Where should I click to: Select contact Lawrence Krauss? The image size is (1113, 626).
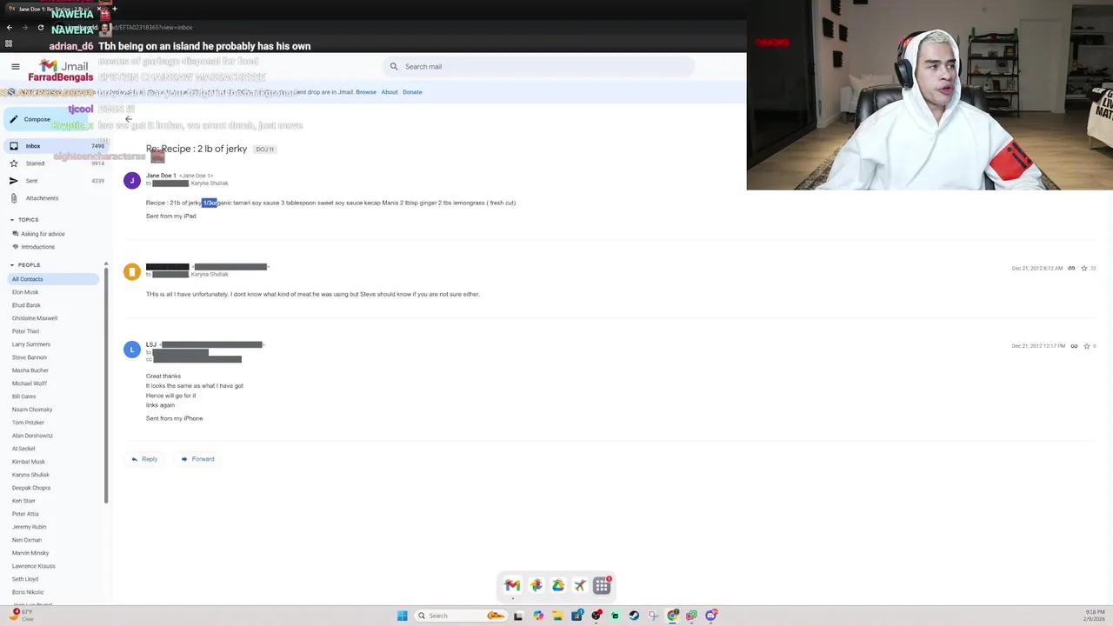coord(33,566)
